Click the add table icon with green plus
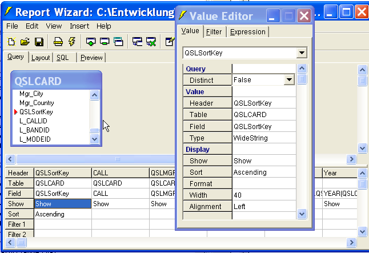 point(90,41)
